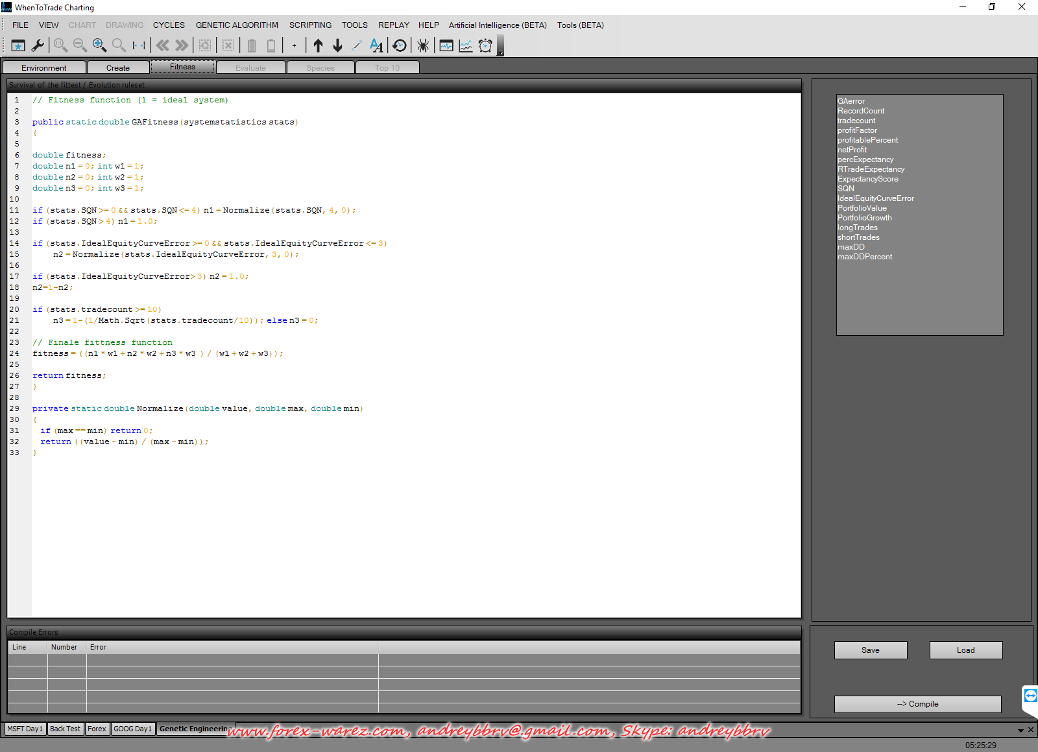Click the TeamViewer side panel icon

click(x=1030, y=696)
